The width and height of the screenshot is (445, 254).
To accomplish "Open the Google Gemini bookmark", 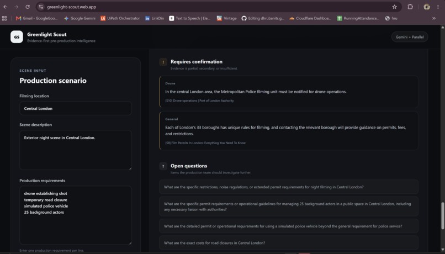I will tap(80, 18).
